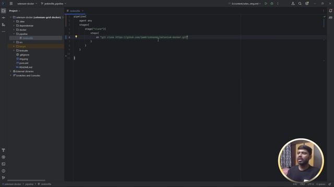Toggle the read-only lock icon
The width and height of the screenshot is (334, 187).
point(330,184)
